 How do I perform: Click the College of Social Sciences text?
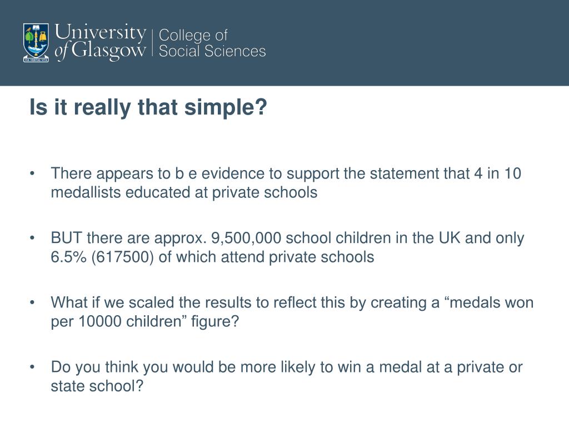212,43
